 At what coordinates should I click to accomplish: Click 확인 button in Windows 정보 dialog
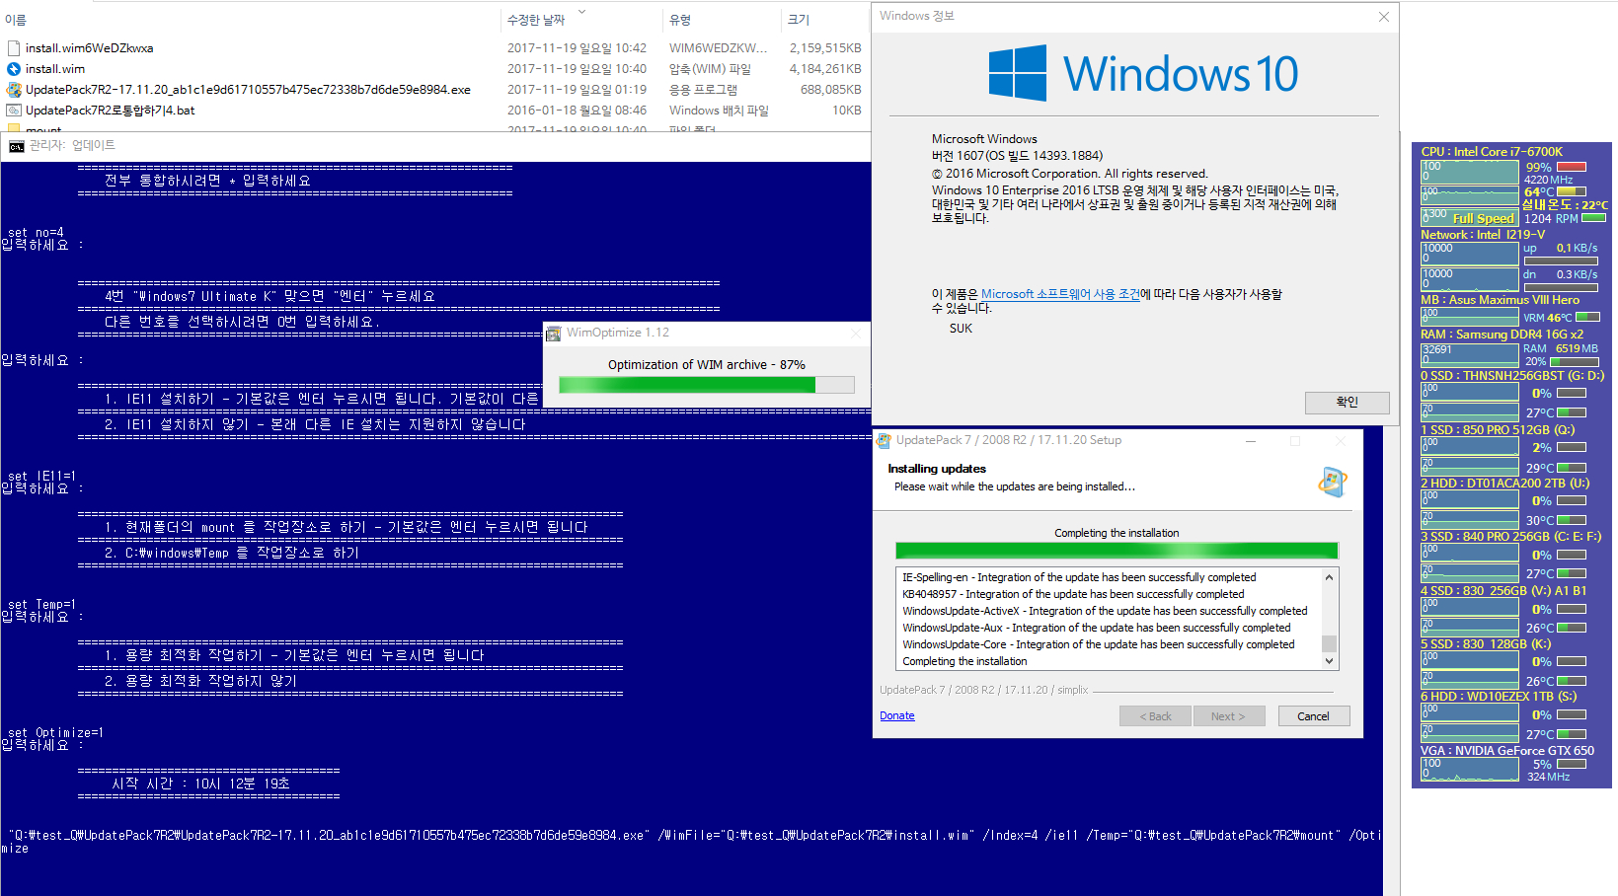[x=1347, y=403]
